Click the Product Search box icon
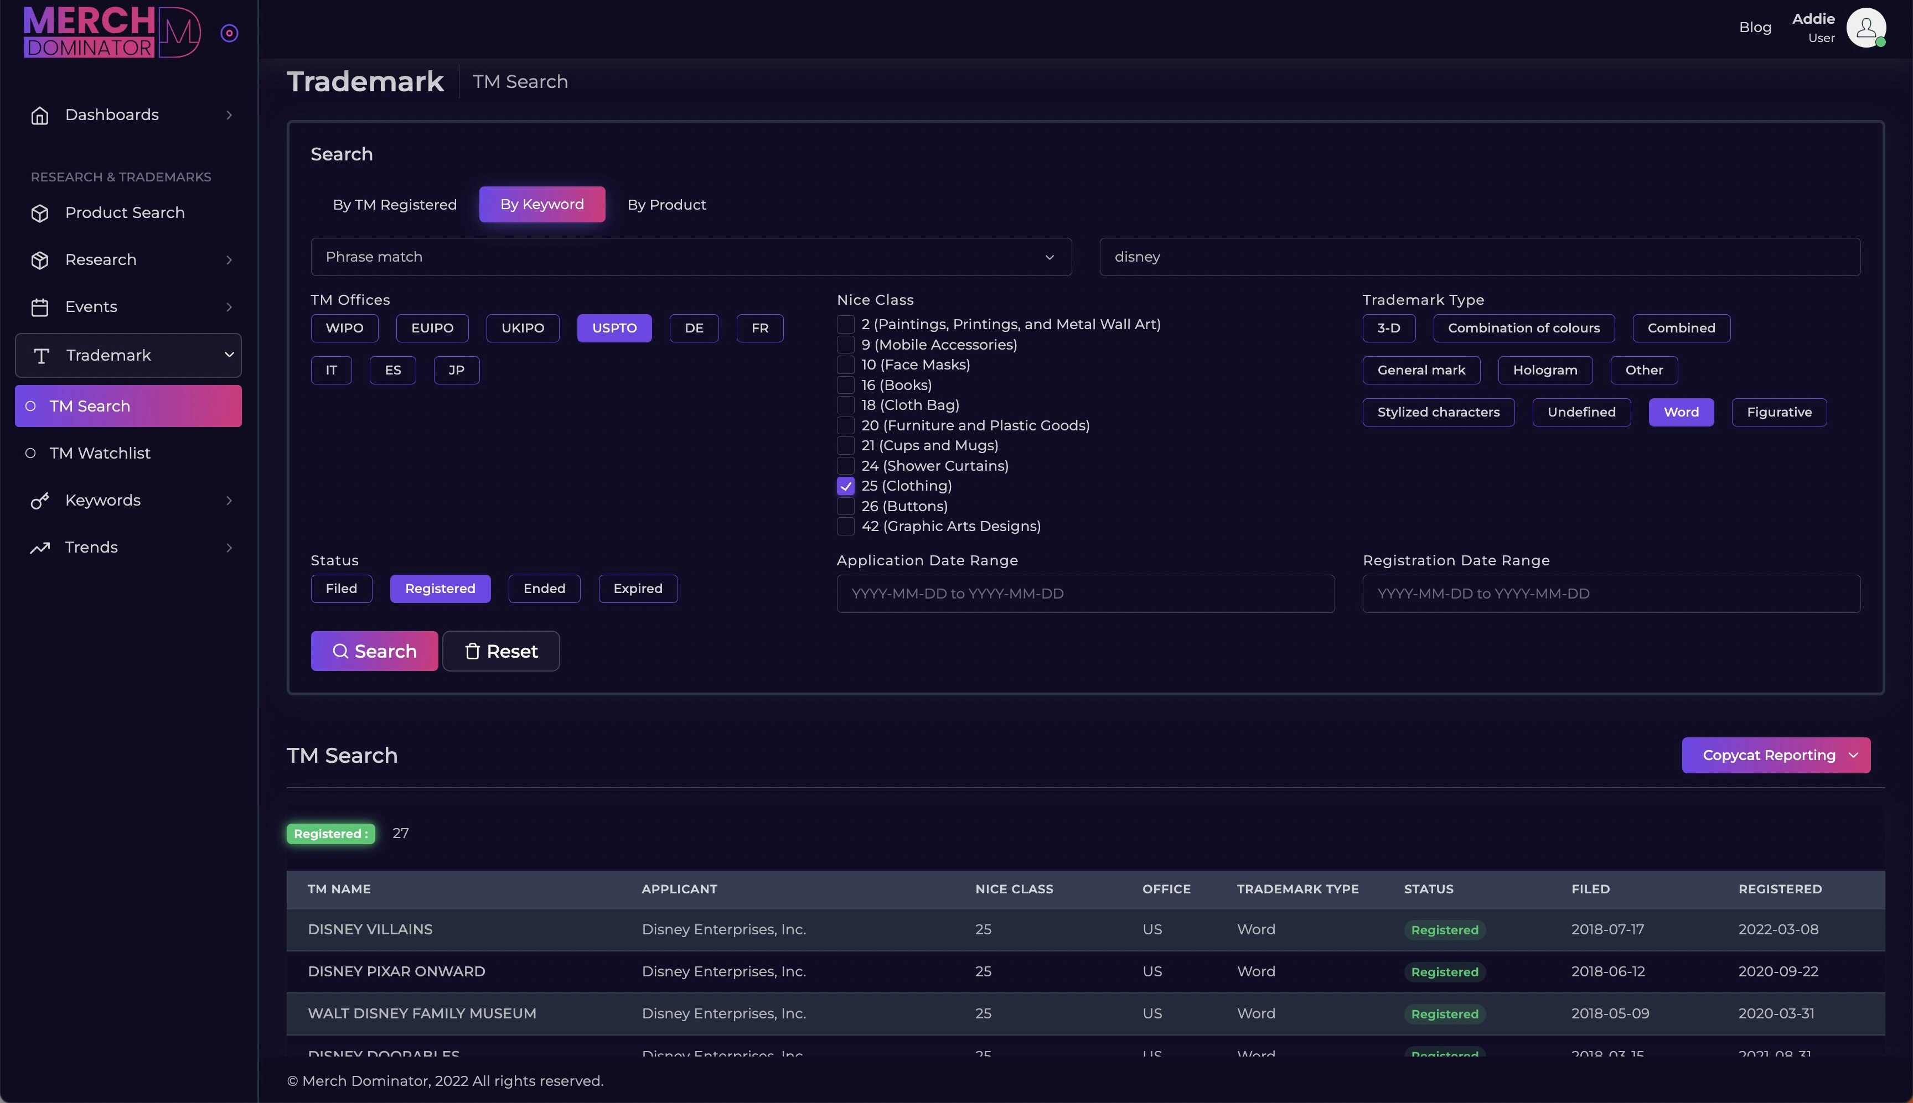 click(x=40, y=213)
